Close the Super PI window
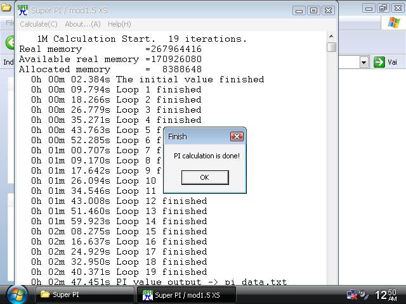Screen dimensions: 406x304 [328, 11]
